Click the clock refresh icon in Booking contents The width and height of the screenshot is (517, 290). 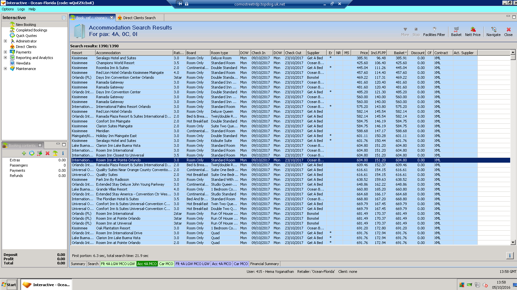[x=32, y=153]
